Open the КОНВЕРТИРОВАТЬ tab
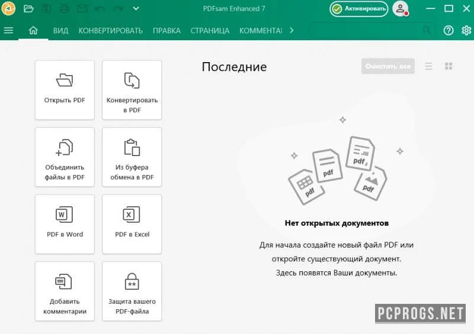Viewport: 474px width, 334px height. (110, 31)
